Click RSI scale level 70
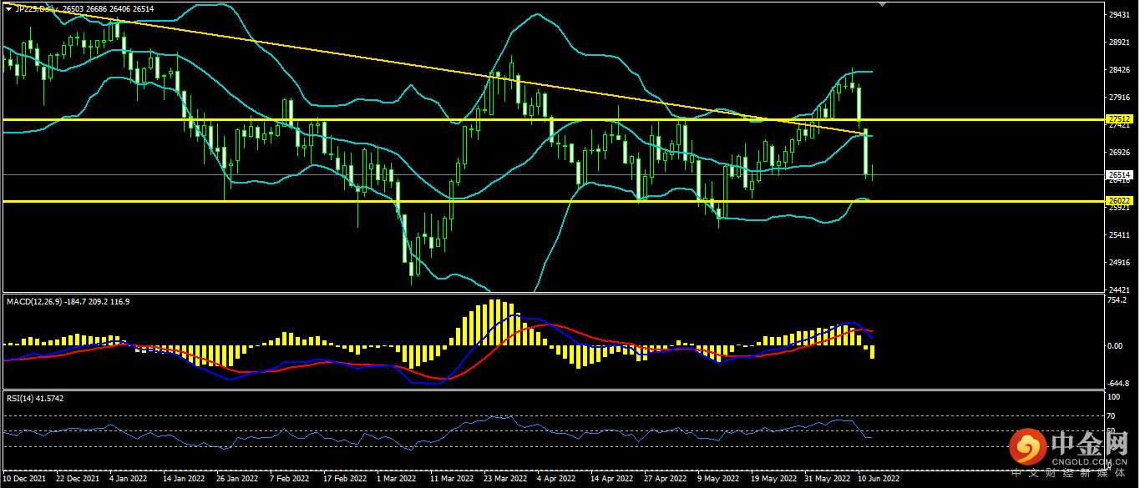 1112,415
